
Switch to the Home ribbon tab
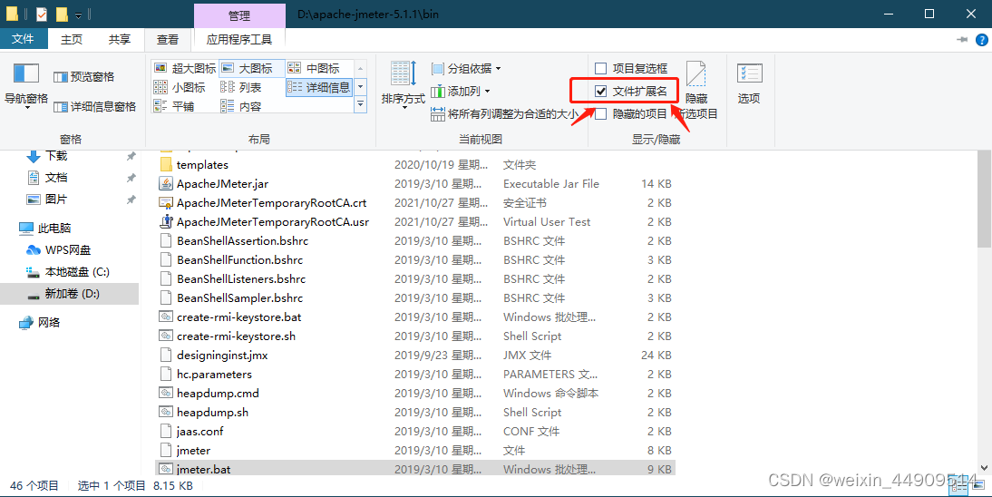[x=72, y=39]
